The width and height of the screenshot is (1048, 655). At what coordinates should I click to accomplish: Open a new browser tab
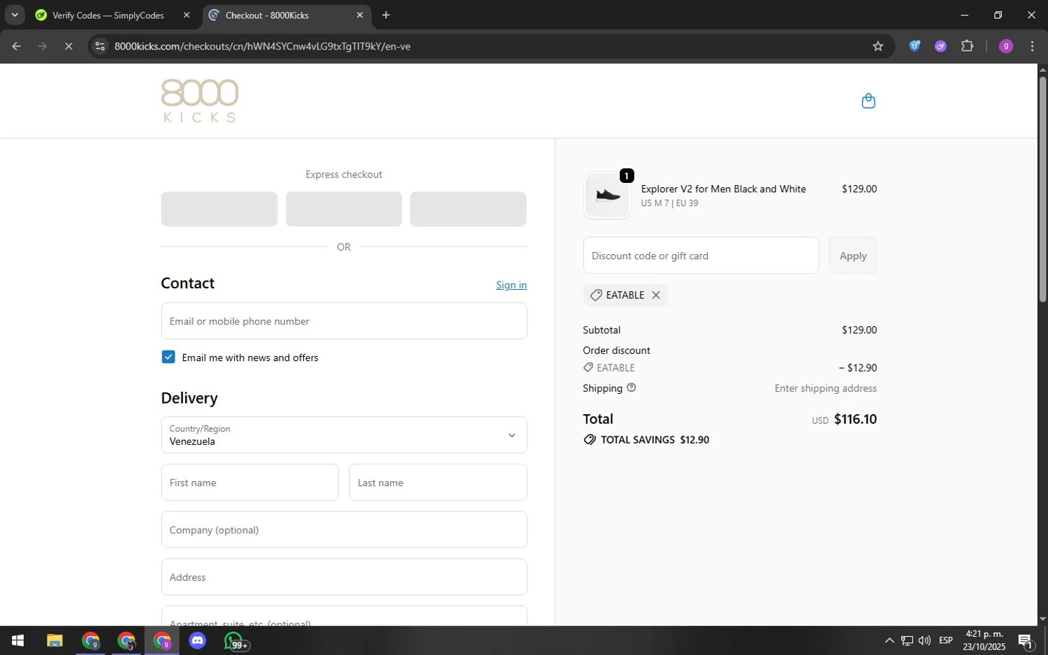[x=386, y=15]
